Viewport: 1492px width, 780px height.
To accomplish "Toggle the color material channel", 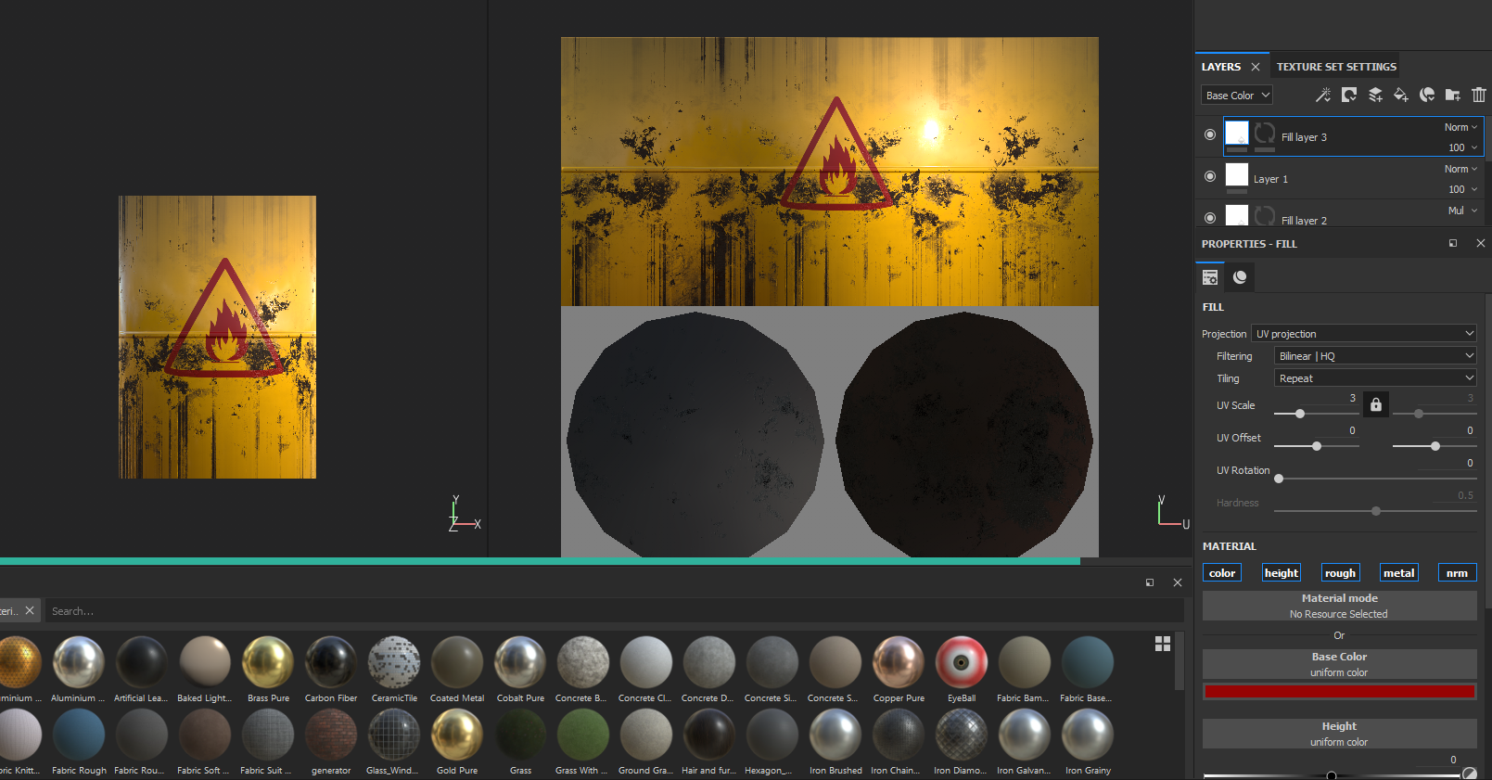I will (x=1222, y=573).
